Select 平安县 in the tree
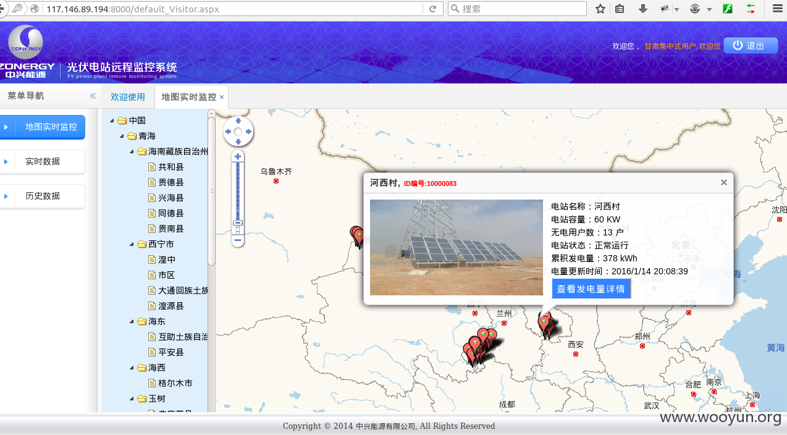The width and height of the screenshot is (787, 435). 171,352
